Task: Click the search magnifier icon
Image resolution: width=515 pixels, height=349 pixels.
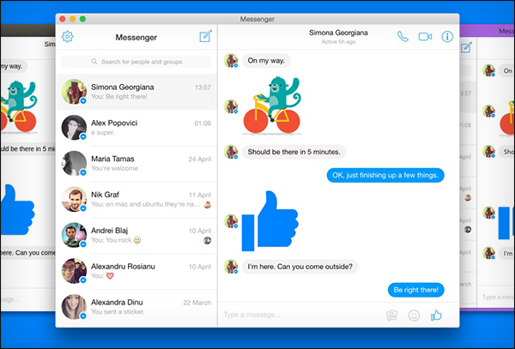Action: pos(94,62)
